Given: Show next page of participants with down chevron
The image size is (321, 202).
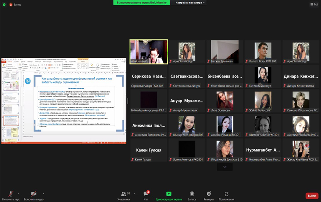Looking at the screenshot, I should point(225,167).
